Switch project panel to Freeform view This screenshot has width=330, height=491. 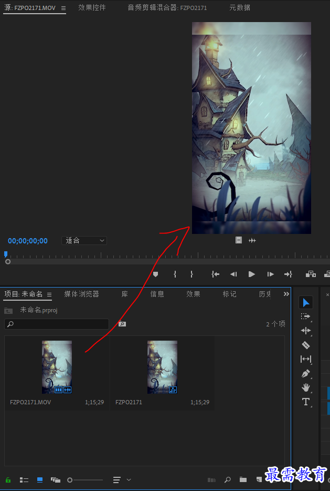coord(56,480)
